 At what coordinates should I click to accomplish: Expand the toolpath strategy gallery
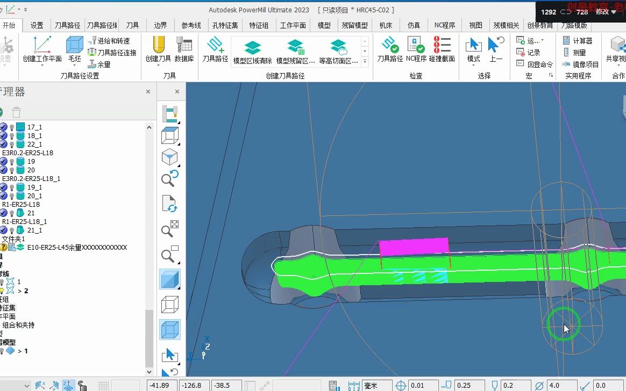(365, 61)
